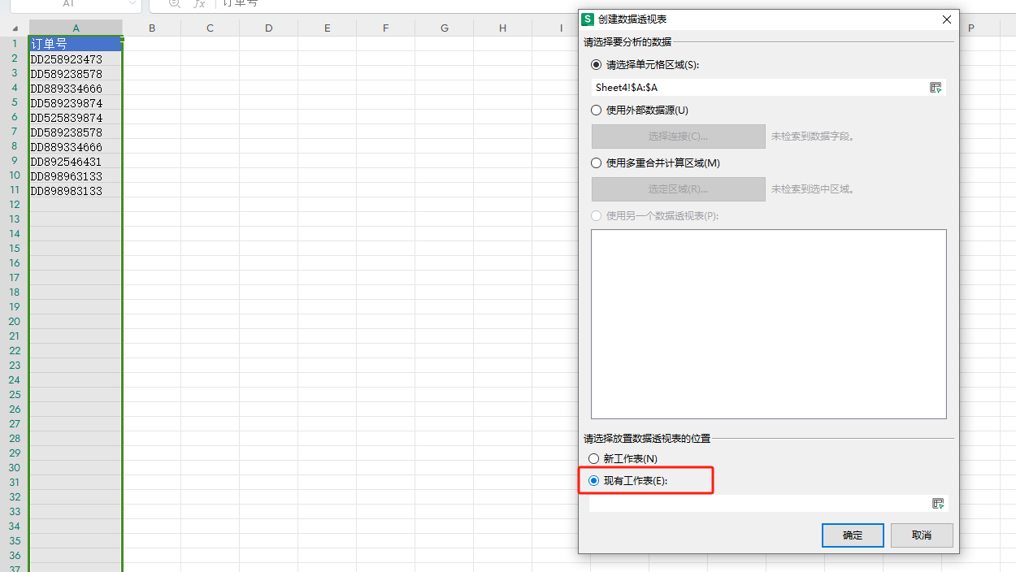This screenshot has height=572, width=1016.
Task: Select column G header
Action: [x=444, y=28]
